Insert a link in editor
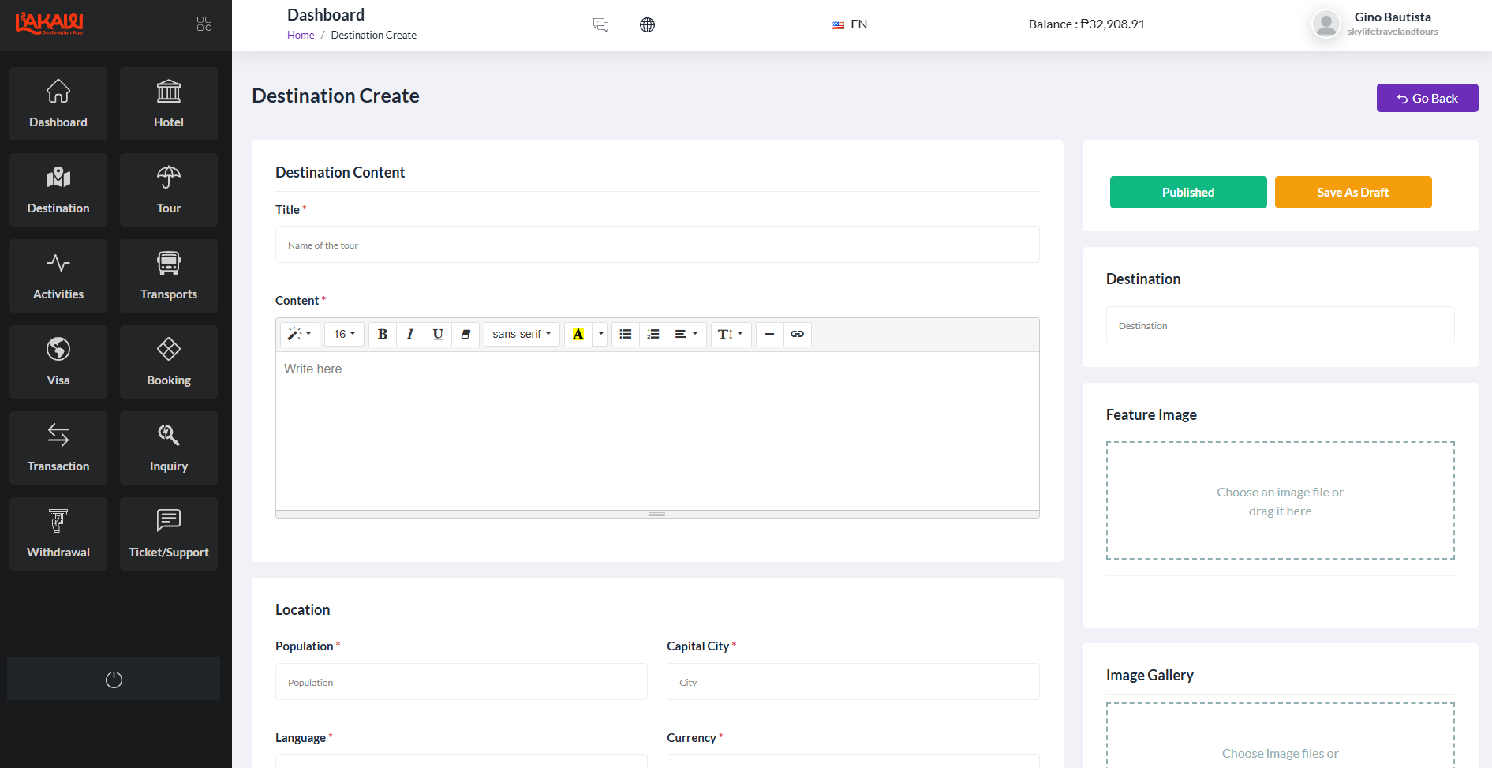Viewport: 1492px width, 768px height. [798, 334]
